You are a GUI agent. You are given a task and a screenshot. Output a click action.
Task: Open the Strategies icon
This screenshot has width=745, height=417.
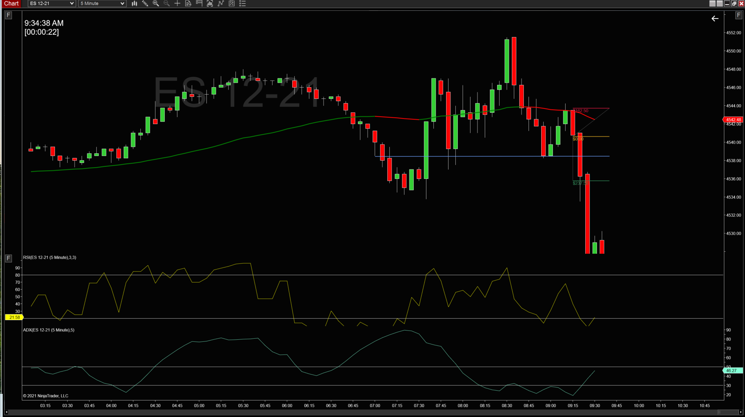(232, 3)
